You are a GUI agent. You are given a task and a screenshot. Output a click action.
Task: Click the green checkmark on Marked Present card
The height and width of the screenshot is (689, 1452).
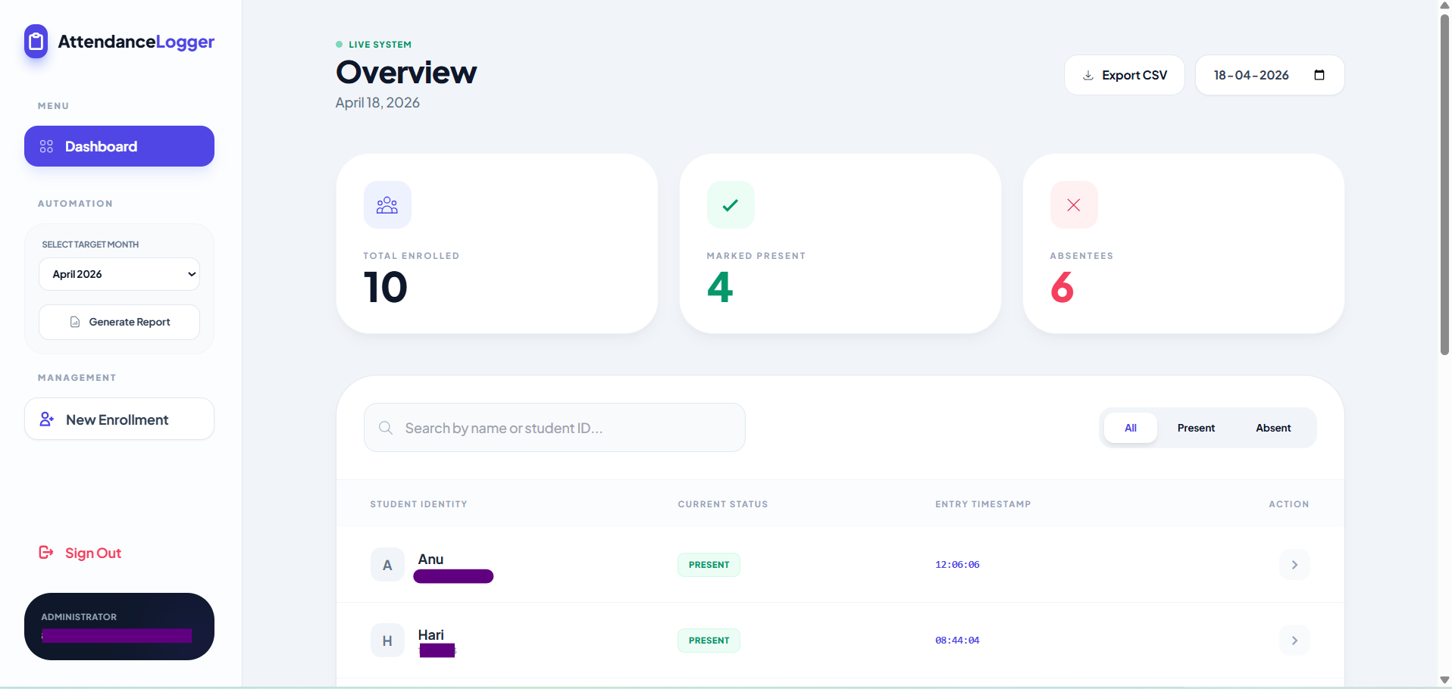pyautogui.click(x=730, y=204)
